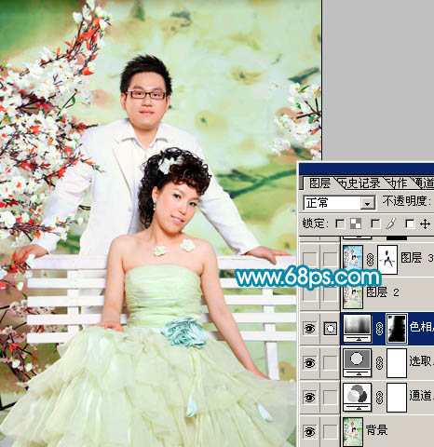This screenshot has height=447, width=434.
Task: Hide the 选取 adjustment layer eye icon
Action: tap(309, 362)
